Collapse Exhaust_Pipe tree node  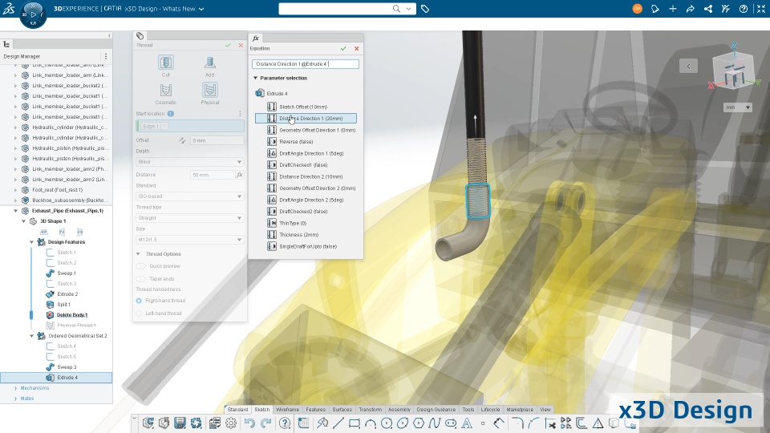click(16, 211)
